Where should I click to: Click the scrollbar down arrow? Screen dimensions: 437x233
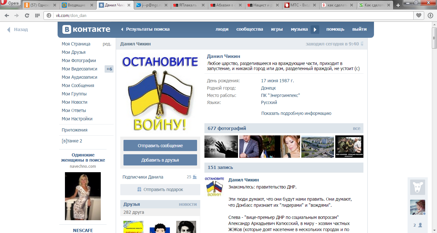(x=434, y=230)
